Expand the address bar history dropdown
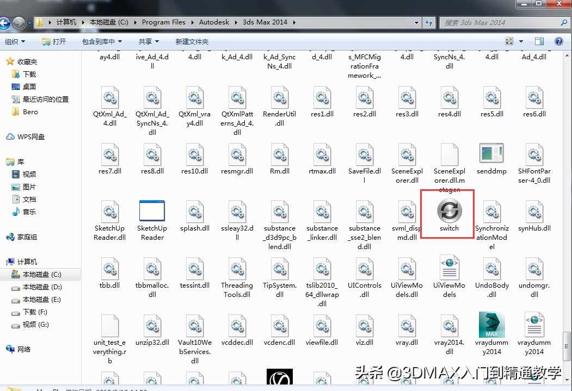 (416, 22)
